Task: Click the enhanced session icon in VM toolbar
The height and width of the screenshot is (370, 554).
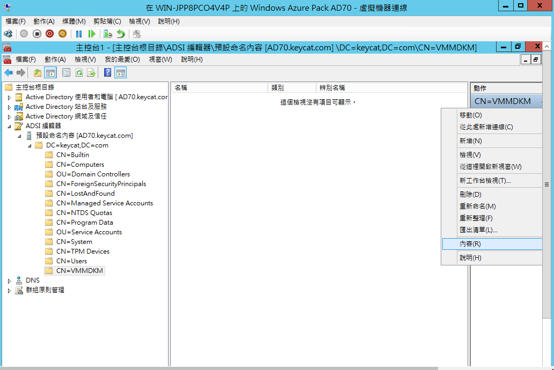Action: click(137, 34)
